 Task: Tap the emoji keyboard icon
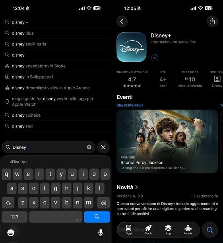point(11,233)
